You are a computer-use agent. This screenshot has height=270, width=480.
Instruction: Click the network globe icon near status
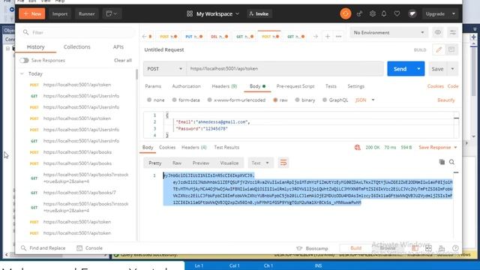pyautogui.click(x=357, y=148)
